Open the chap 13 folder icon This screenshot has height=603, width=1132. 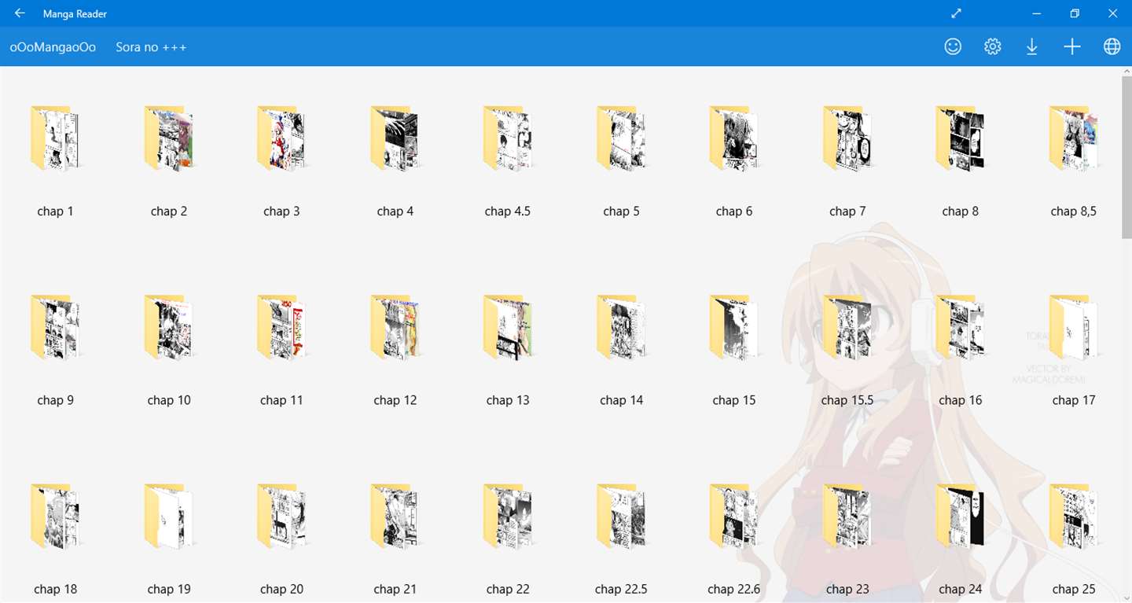(x=509, y=328)
